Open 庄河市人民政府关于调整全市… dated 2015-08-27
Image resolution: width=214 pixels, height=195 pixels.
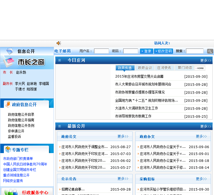[x=85, y=147]
